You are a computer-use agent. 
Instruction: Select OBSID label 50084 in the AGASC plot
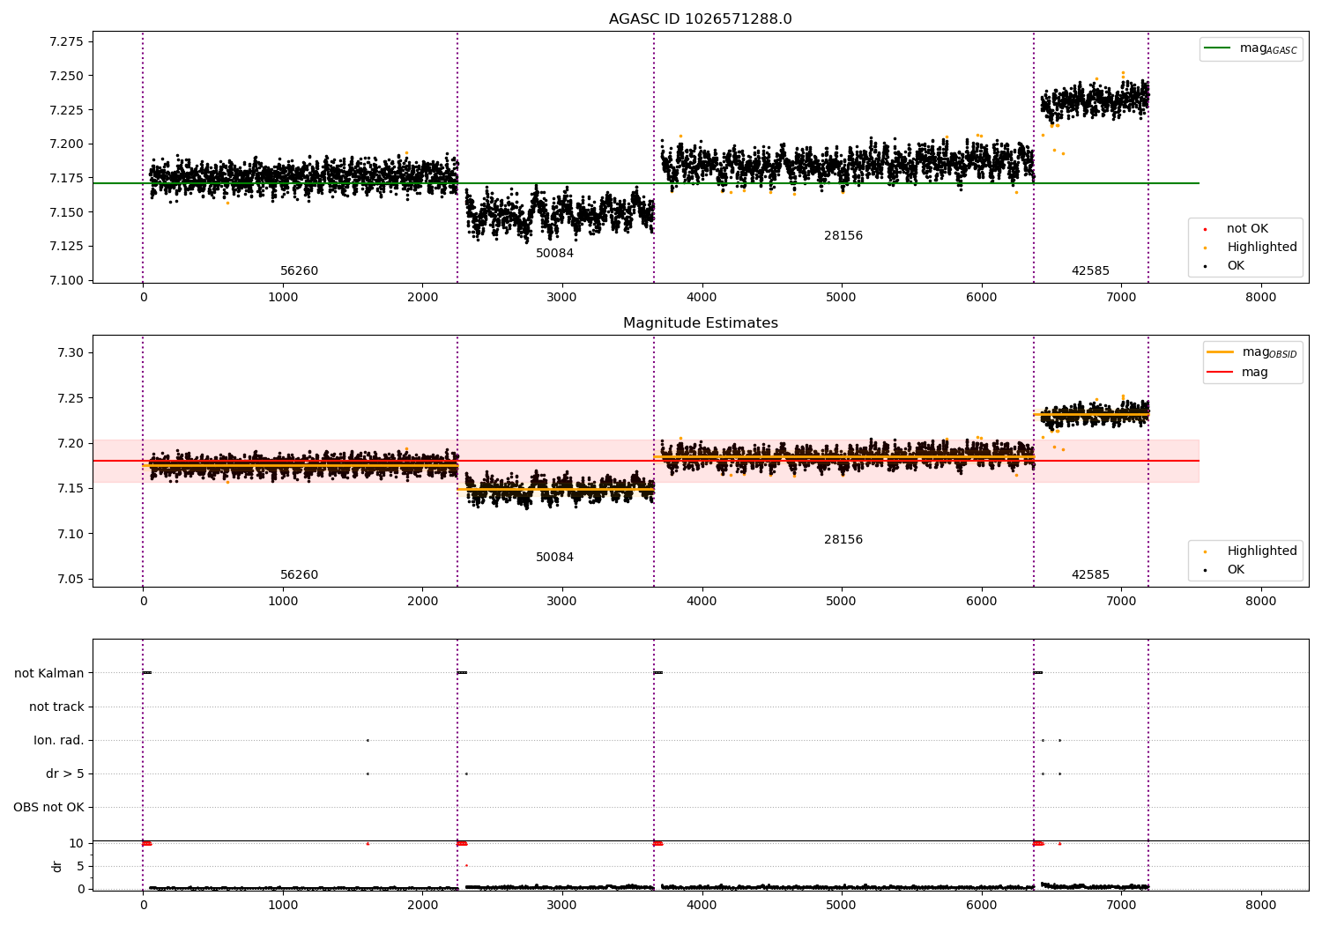click(554, 254)
